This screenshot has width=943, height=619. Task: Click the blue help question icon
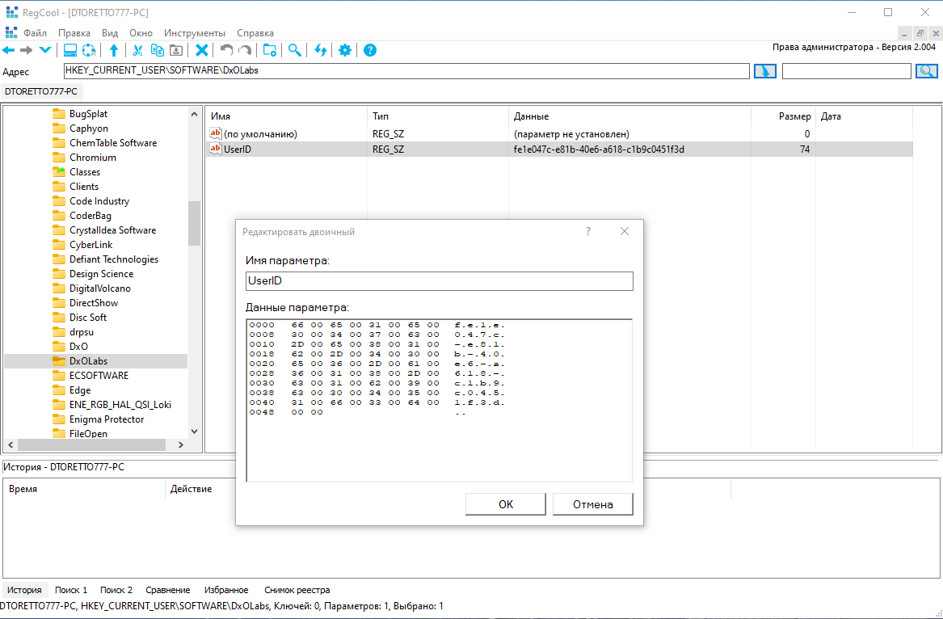tap(370, 51)
